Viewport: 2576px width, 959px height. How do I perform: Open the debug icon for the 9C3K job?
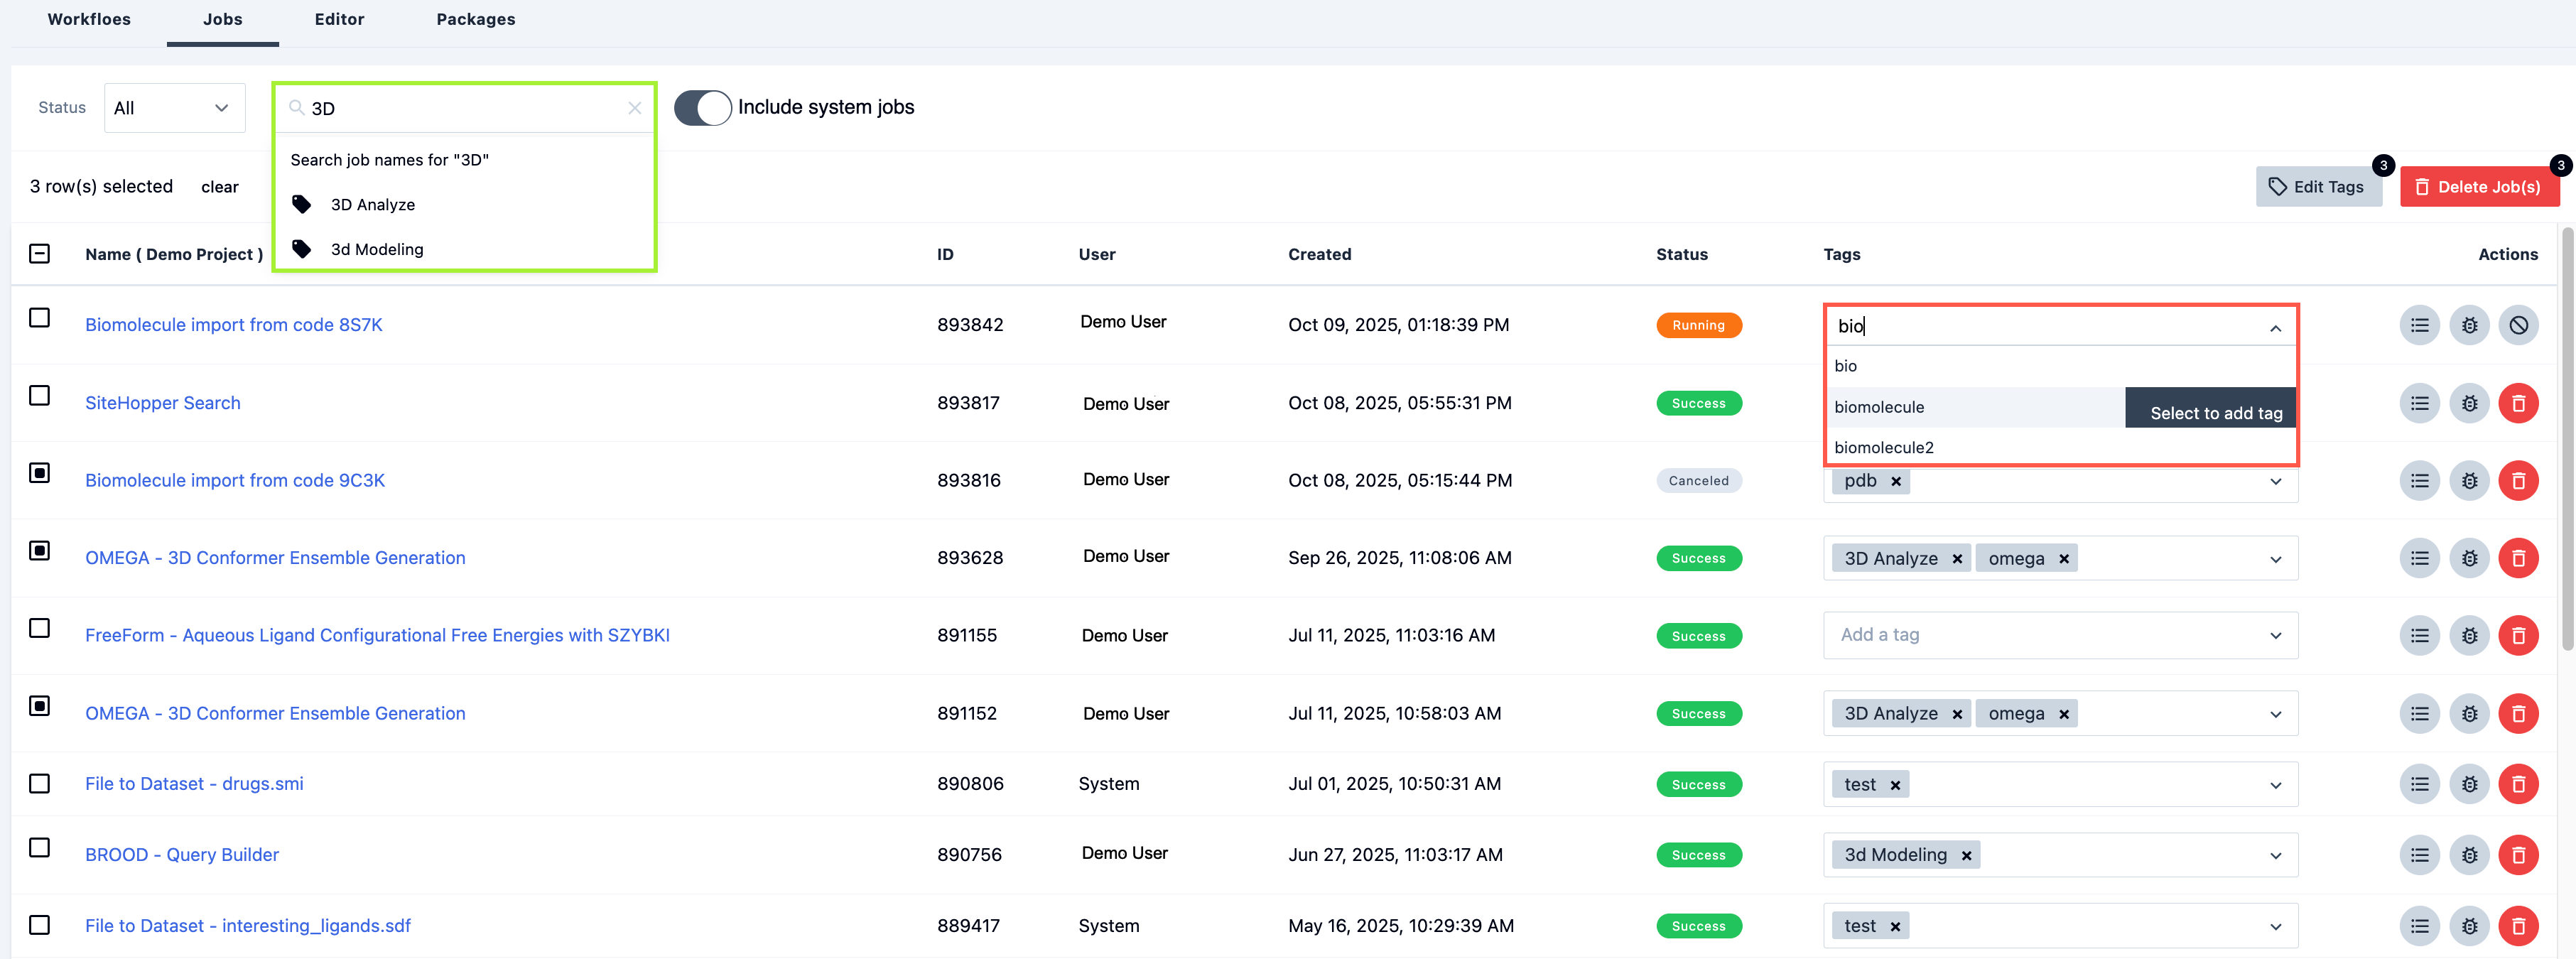point(2468,481)
